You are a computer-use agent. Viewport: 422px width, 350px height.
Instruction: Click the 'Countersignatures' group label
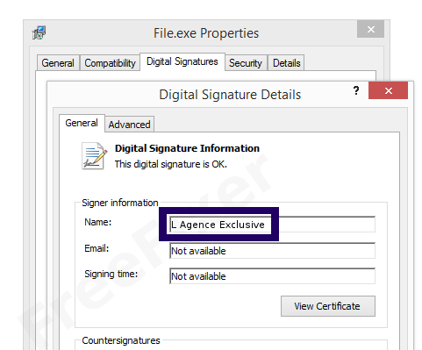click(x=121, y=340)
